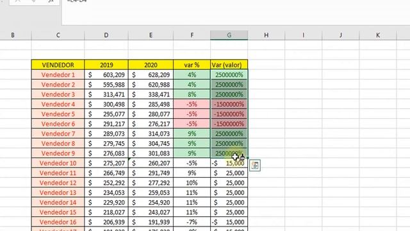
Task: Select column J header
Action: [340, 35]
